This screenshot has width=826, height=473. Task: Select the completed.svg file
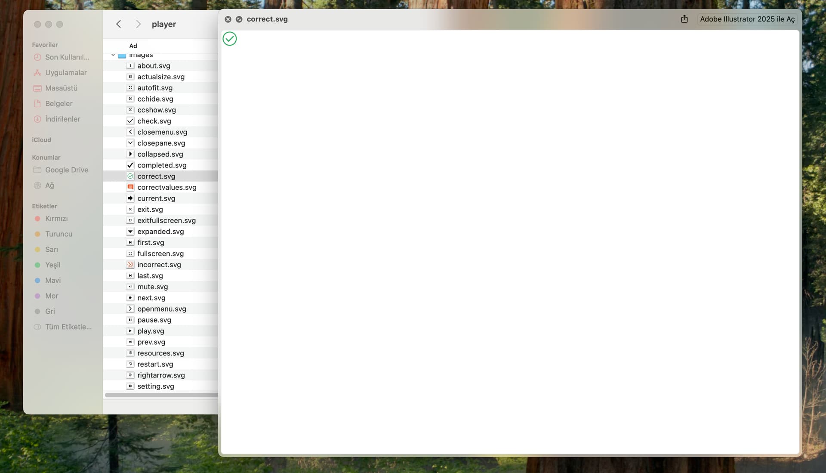162,165
